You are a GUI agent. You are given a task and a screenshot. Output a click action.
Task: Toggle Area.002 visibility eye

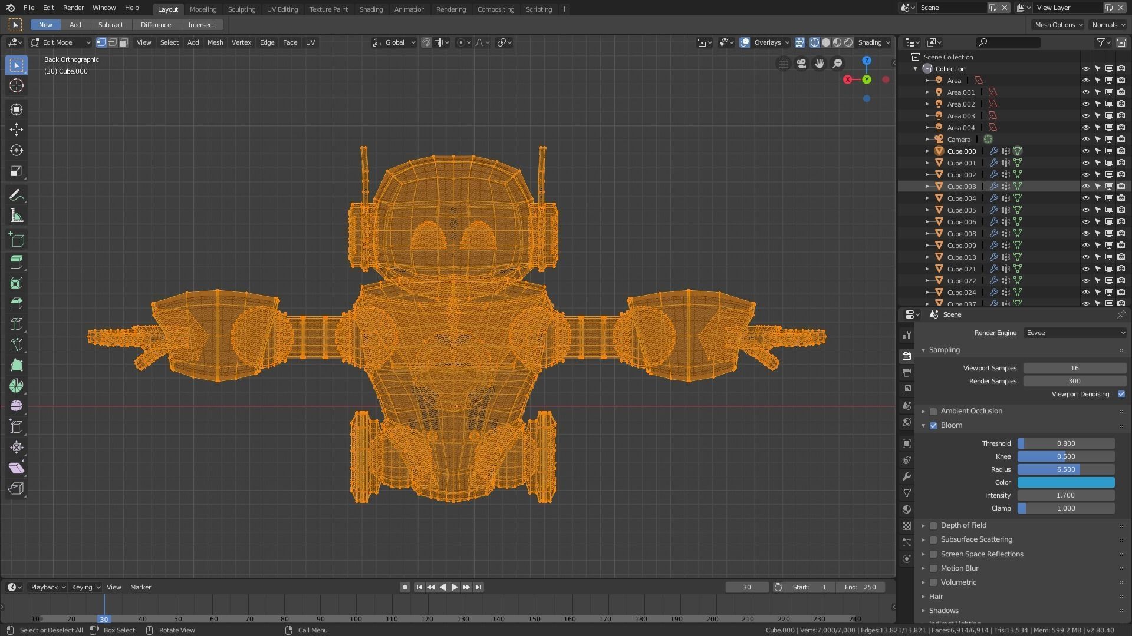[1085, 104]
